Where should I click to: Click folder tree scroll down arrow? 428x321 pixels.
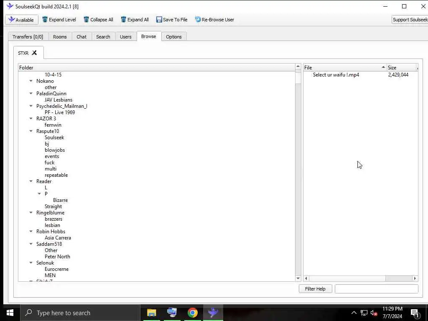tap(298, 278)
